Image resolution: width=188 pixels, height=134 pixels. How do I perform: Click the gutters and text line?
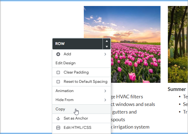click(x=125, y=112)
